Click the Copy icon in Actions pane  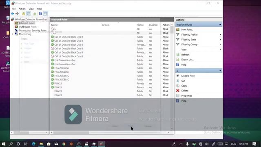coord(178,86)
